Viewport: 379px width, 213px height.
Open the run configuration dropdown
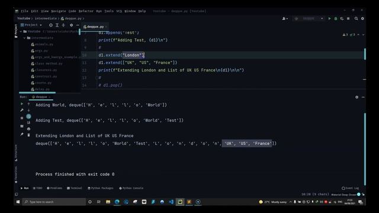[309, 18]
